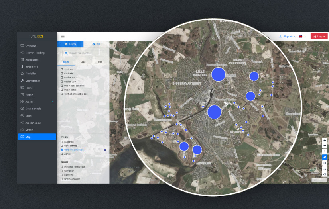
Task: Click the Network loading share icon
Action: pyautogui.click(x=22, y=53)
